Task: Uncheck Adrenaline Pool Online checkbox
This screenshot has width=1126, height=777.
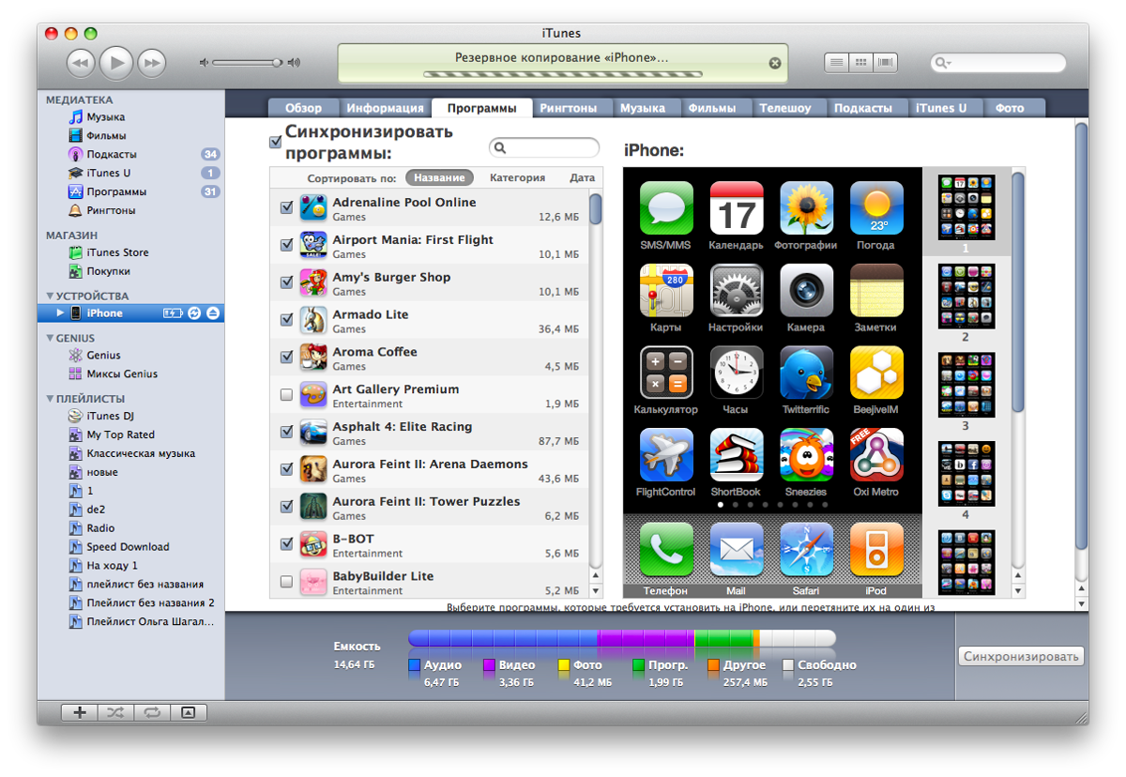Action: [287, 207]
